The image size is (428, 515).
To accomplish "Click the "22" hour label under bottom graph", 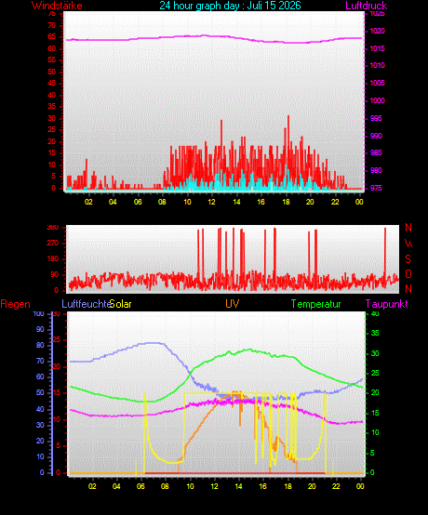I will tap(336, 486).
